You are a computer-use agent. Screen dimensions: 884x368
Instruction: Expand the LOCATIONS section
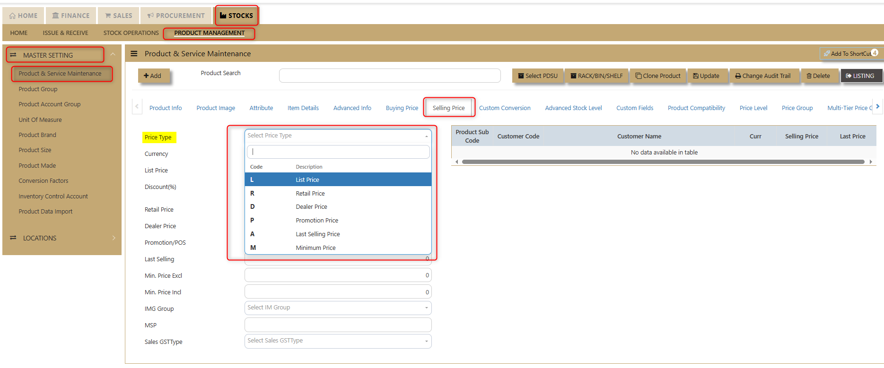(114, 238)
